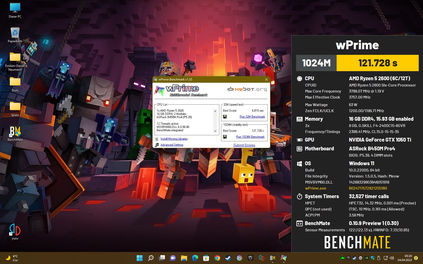Close the wPrime Benchmark window
The width and height of the screenshot is (423, 264).
click(266, 79)
